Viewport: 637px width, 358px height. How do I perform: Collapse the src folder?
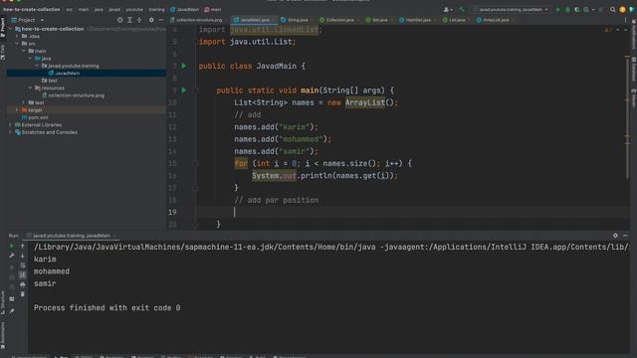(x=18, y=44)
